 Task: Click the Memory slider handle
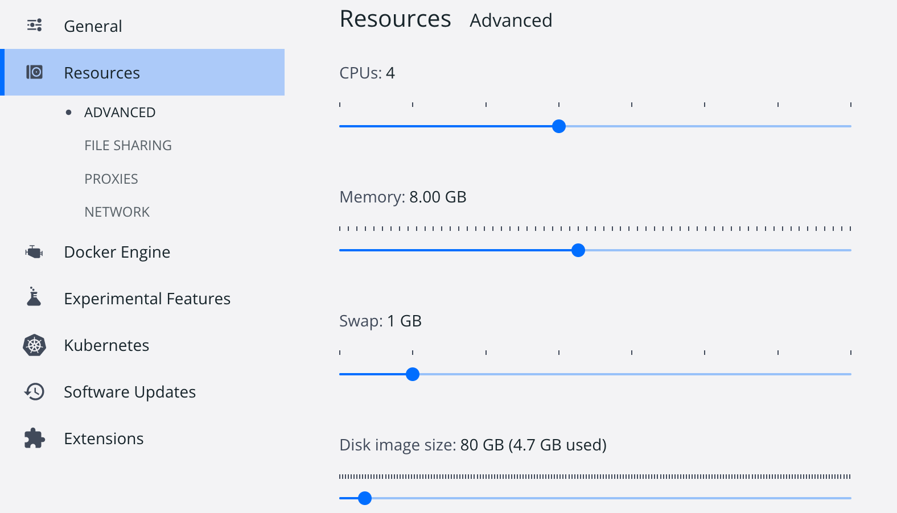coord(578,250)
